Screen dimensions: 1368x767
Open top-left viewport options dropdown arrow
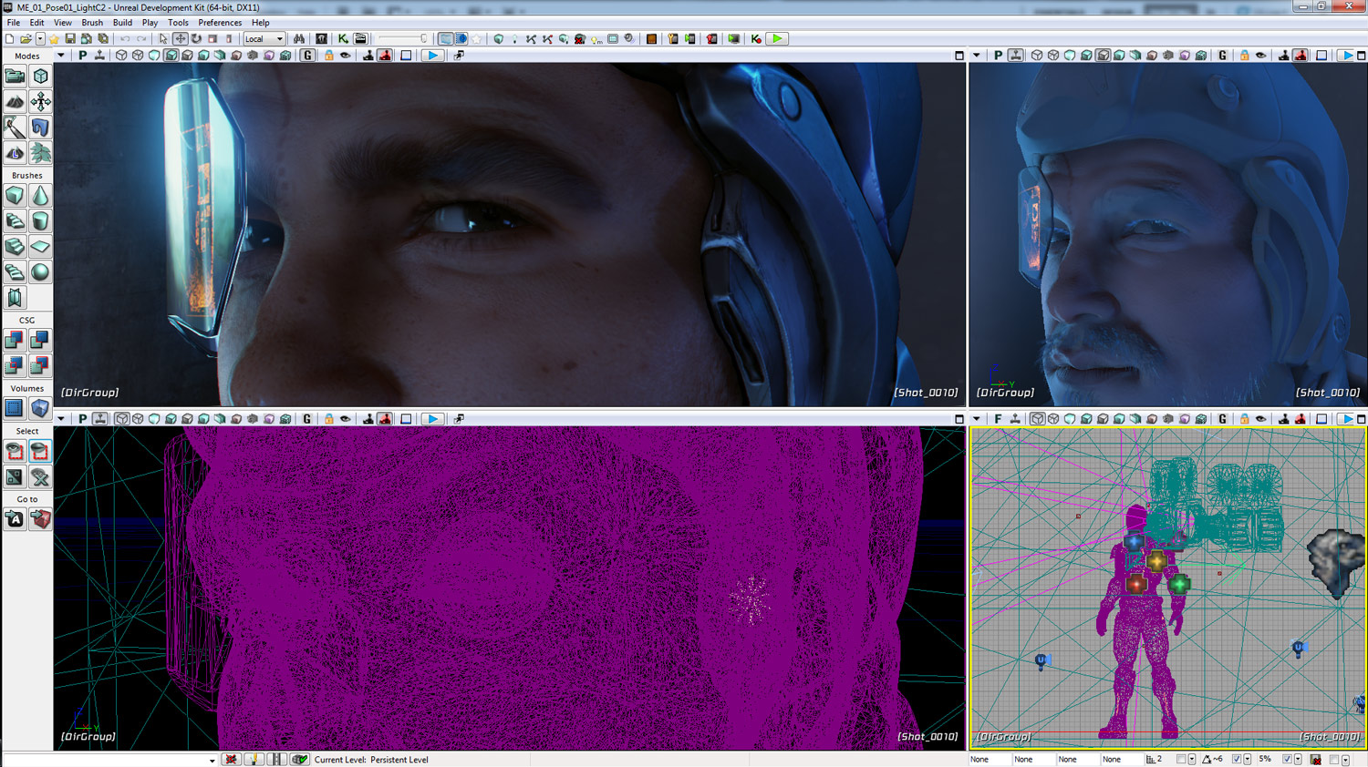pyautogui.click(x=61, y=56)
